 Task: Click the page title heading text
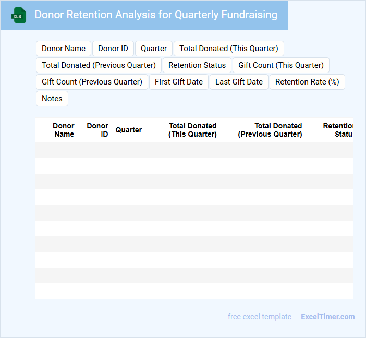click(x=156, y=15)
